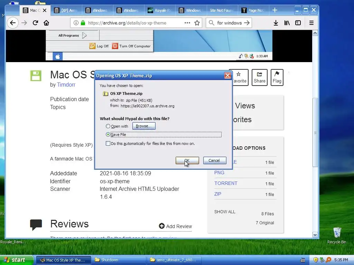Screen dimensions: 354x265
Task: Open a new tab with plus button
Action: click(275, 10)
